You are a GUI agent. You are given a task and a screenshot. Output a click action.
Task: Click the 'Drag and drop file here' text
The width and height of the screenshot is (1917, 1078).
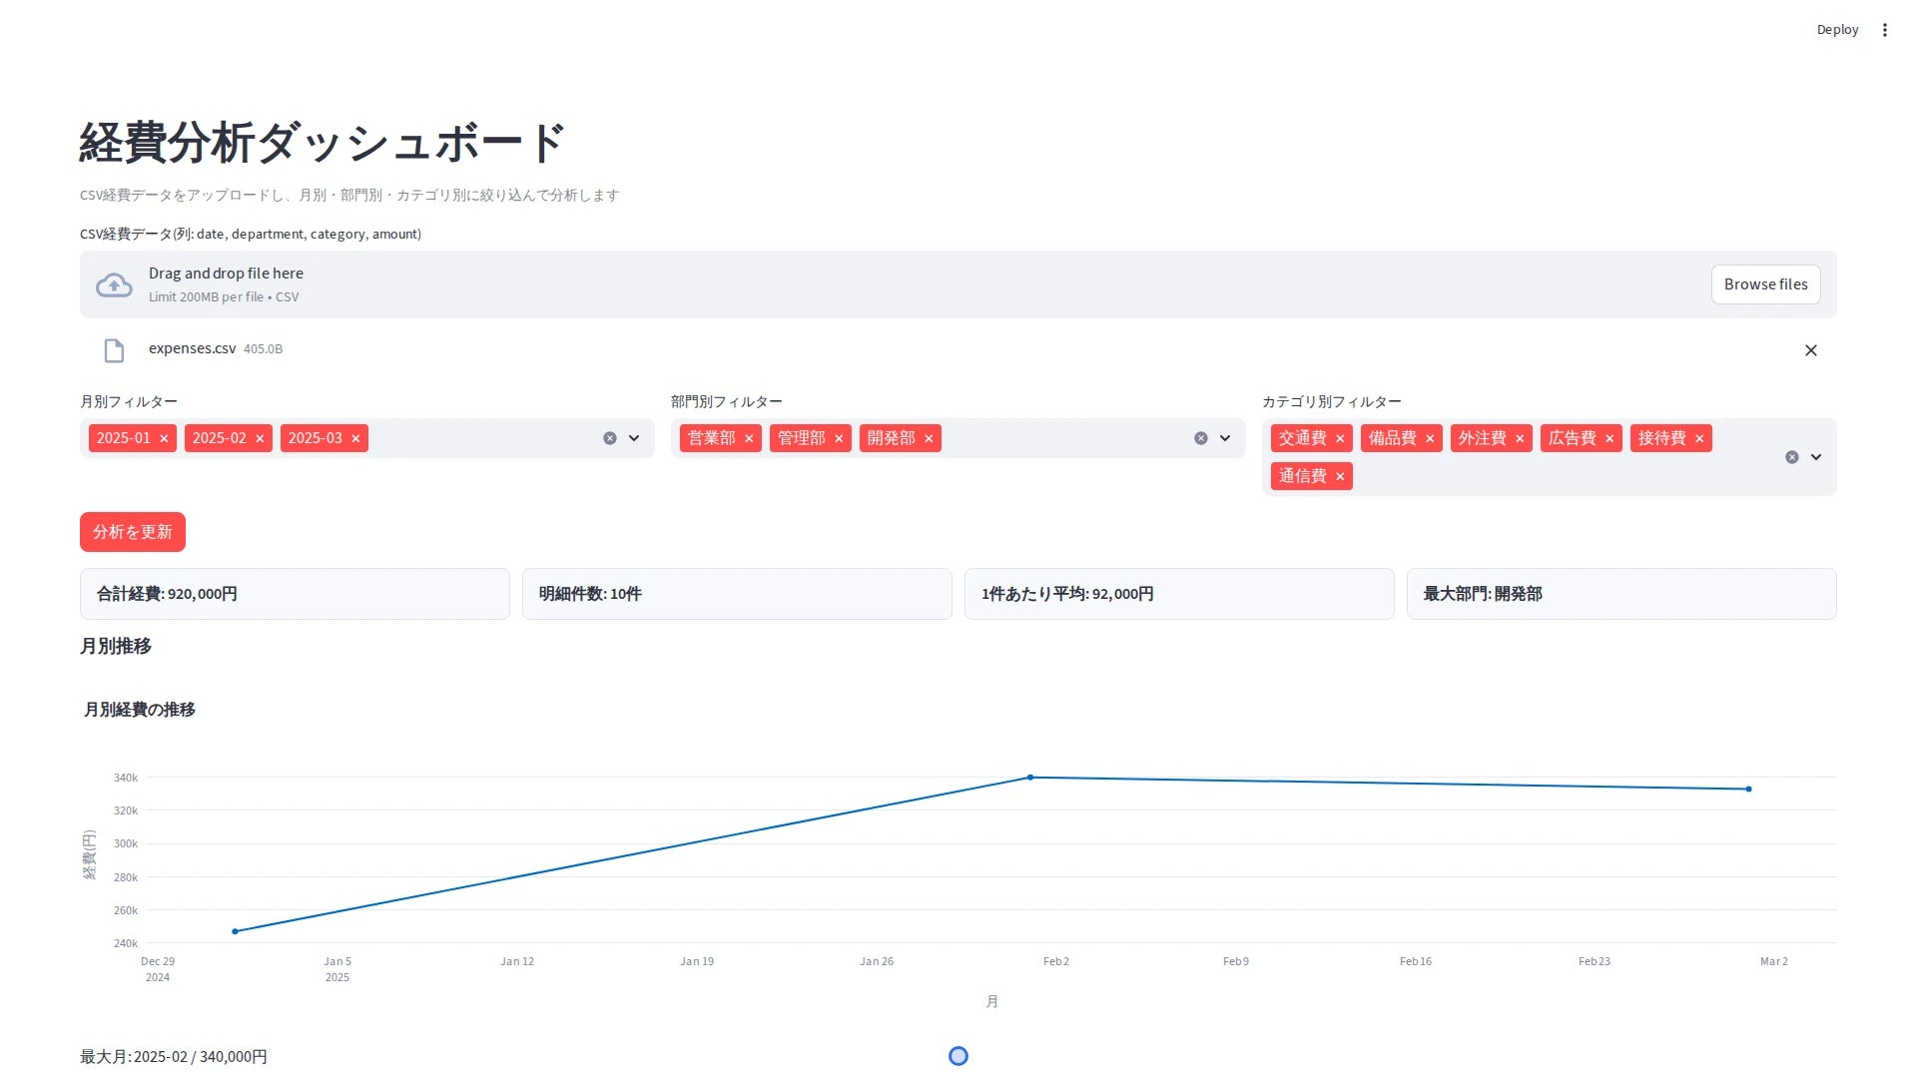pyautogui.click(x=226, y=273)
